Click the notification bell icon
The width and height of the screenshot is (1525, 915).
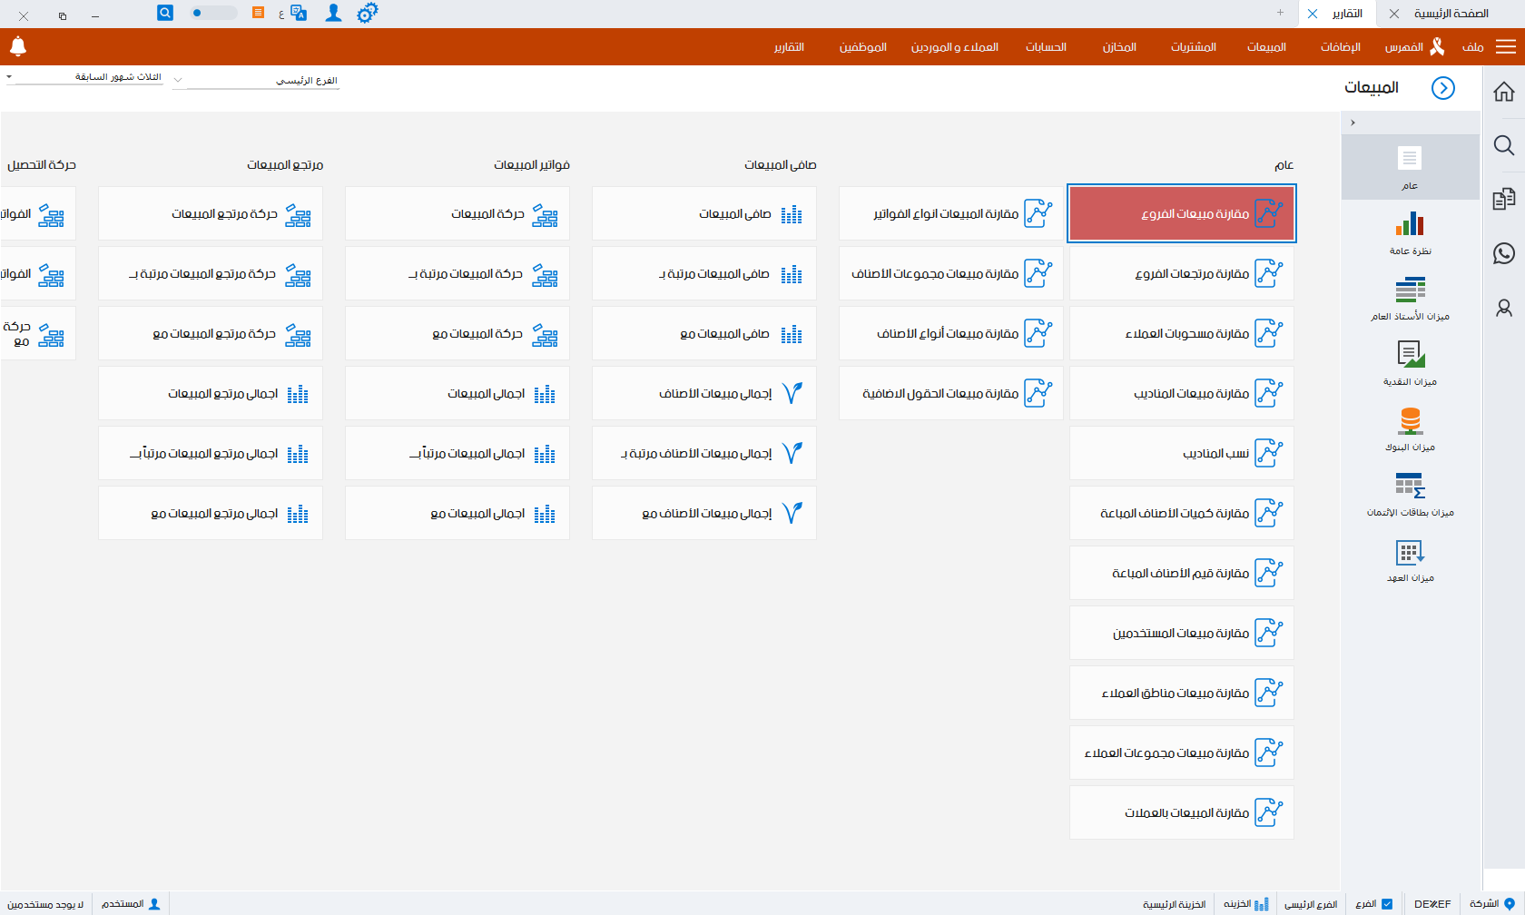pos(18,46)
